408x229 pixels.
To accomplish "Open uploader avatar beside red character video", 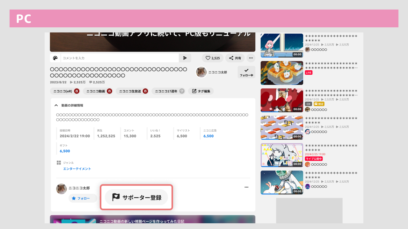I will tap(308, 109).
